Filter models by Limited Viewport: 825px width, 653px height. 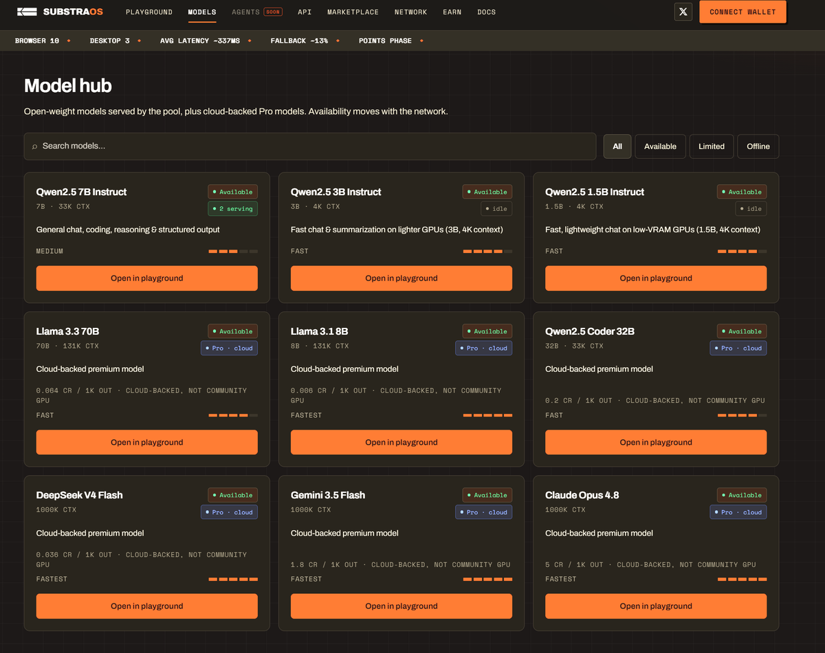tap(712, 146)
